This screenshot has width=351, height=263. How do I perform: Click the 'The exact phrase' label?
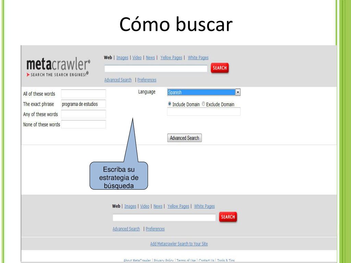(x=38, y=104)
